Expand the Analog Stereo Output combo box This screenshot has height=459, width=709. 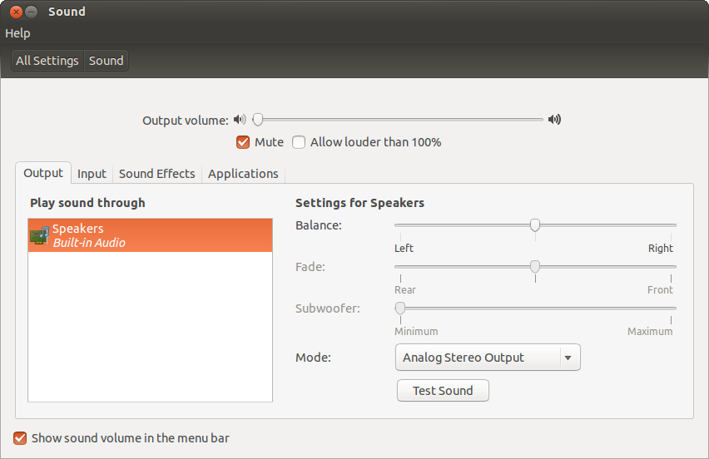pyautogui.click(x=488, y=358)
